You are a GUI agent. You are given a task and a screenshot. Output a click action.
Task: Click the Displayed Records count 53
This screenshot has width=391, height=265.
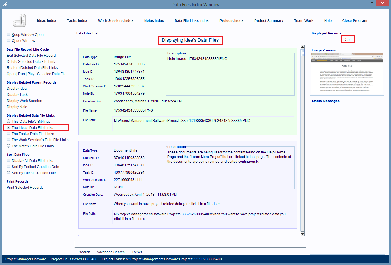[x=347, y=39]
